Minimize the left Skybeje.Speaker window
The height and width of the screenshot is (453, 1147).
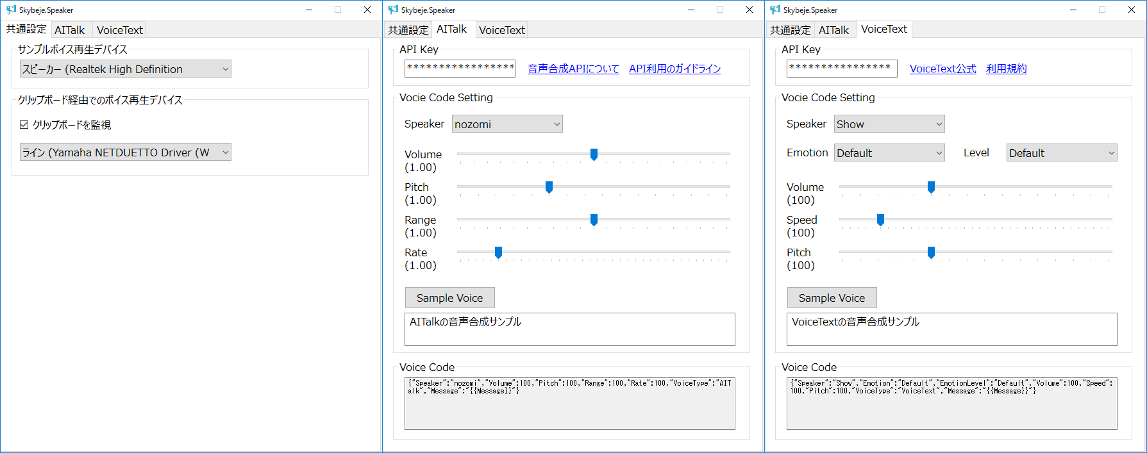point(309,10)
